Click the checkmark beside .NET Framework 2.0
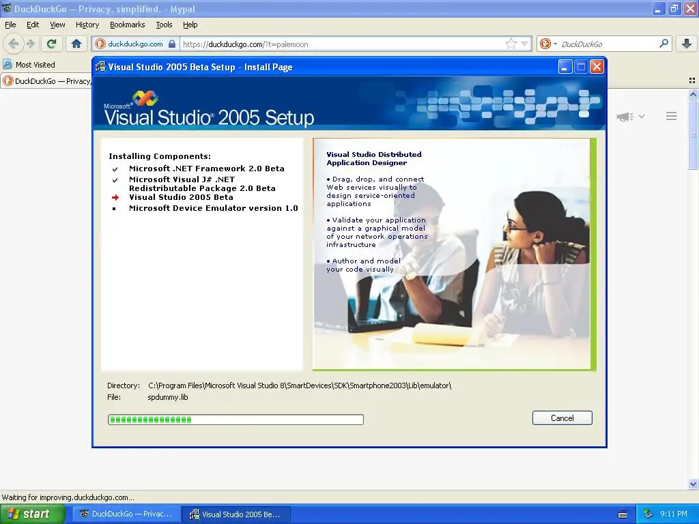The height and width of the screenshot is (524, 699). point(115,169)
